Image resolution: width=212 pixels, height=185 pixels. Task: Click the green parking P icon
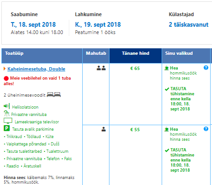[x=6, y=128]
